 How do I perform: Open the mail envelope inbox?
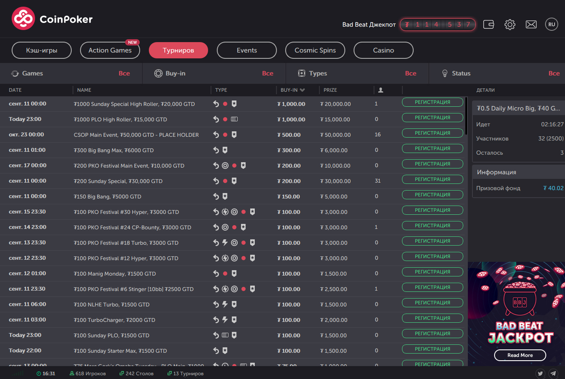coord(531,25)
